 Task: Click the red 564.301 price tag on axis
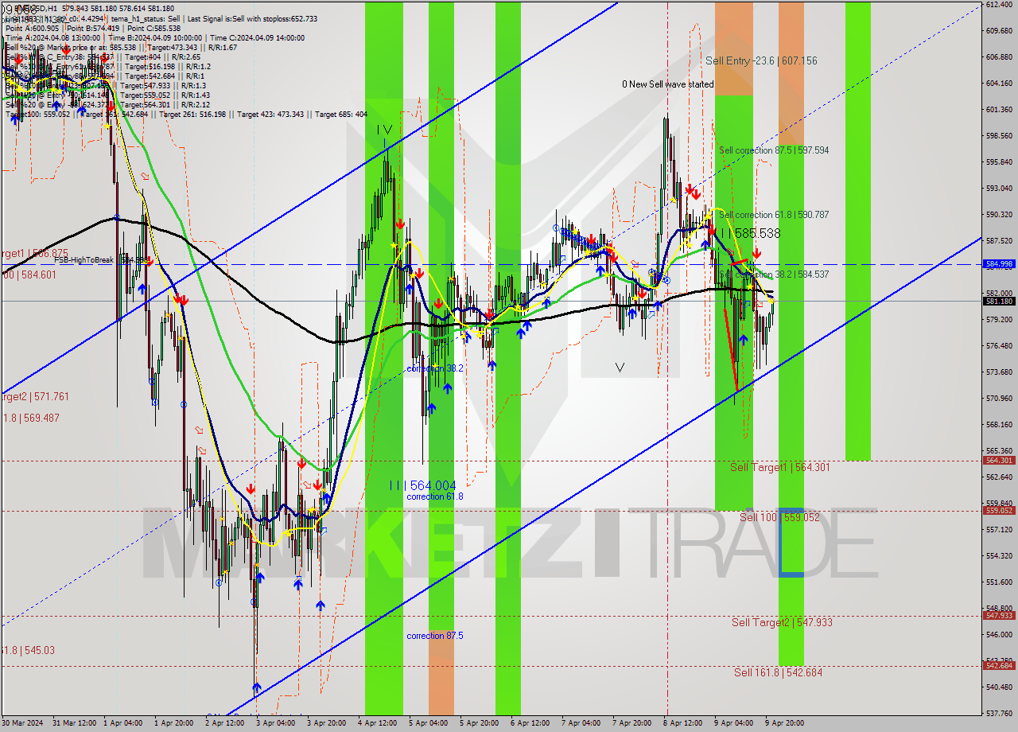click(999, 461)
